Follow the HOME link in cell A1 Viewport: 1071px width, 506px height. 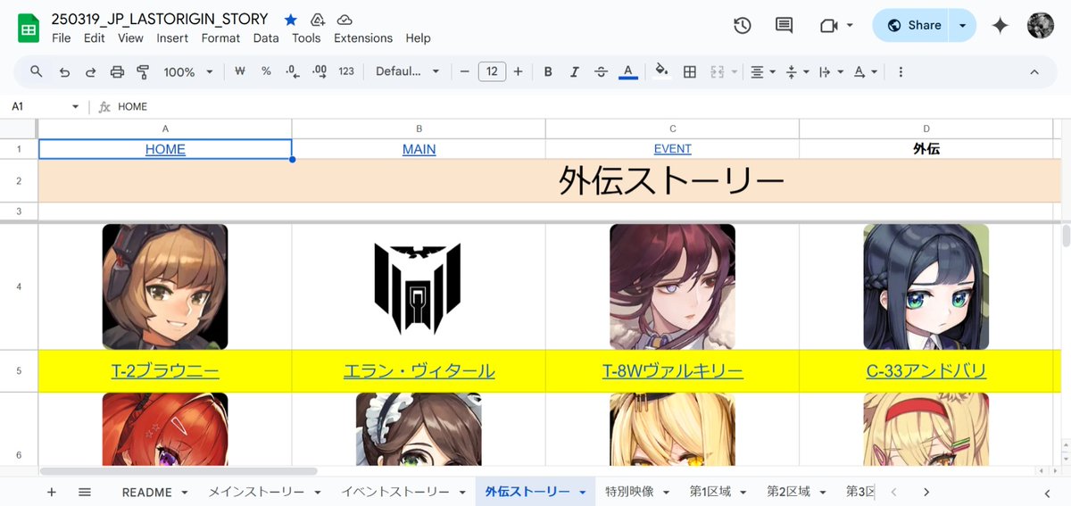pos(165,149)
